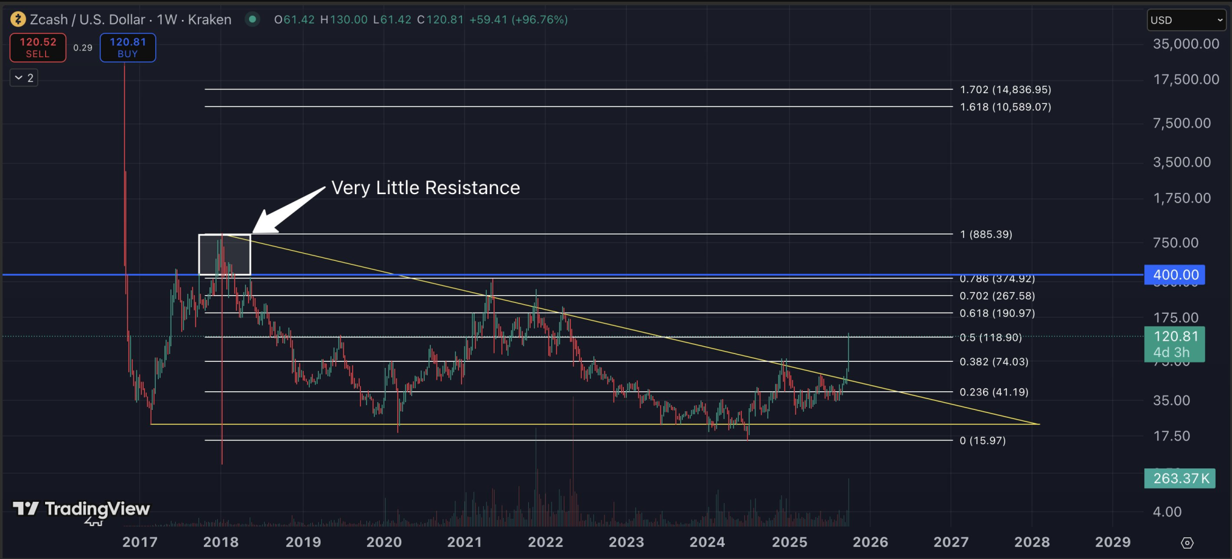
Task: Click the 263.37K volume label
Action: click(x=1178, y=478)
